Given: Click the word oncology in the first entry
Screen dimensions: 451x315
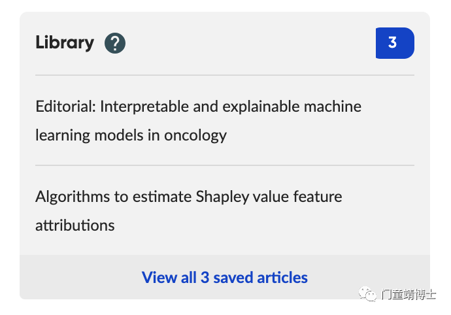Looking at the screenshot, I should tap(195, 136).
